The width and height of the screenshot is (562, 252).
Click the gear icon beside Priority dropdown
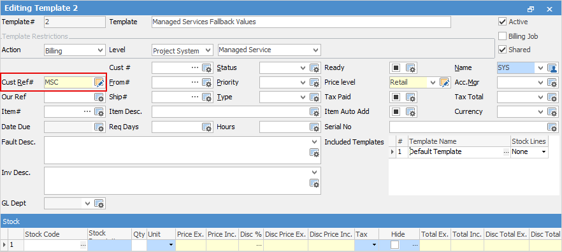[x=314, y=83]
